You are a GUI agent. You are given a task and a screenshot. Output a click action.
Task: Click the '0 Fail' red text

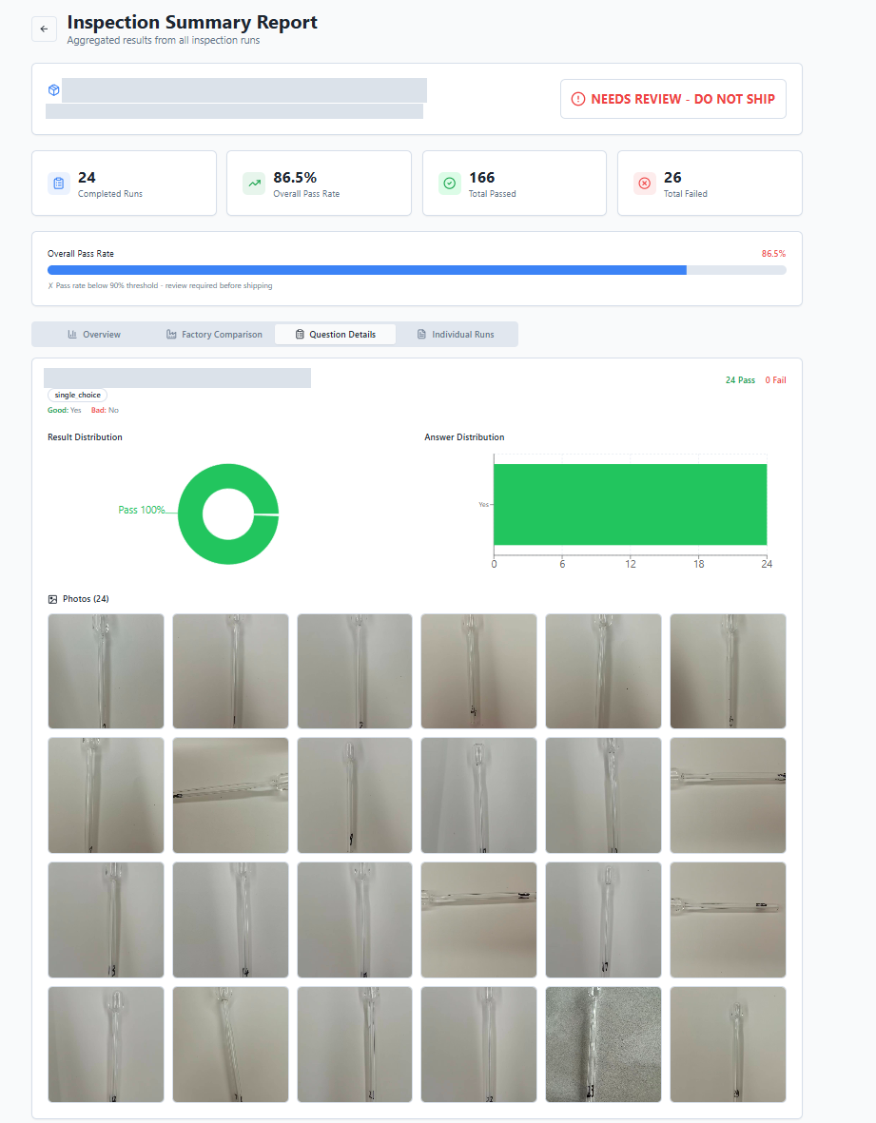pyautogui.click(x=776, y=380)
